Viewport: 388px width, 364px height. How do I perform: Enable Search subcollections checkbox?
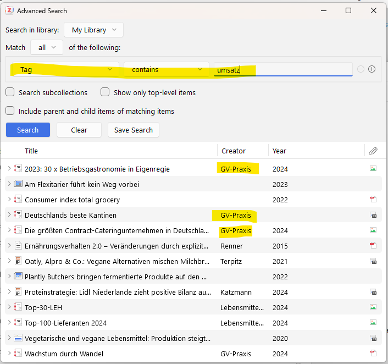(10, 92)
